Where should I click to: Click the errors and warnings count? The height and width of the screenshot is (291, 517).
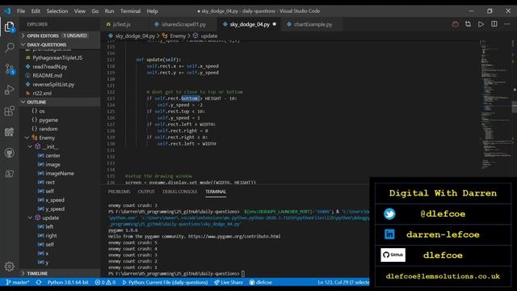pos(105,282)
